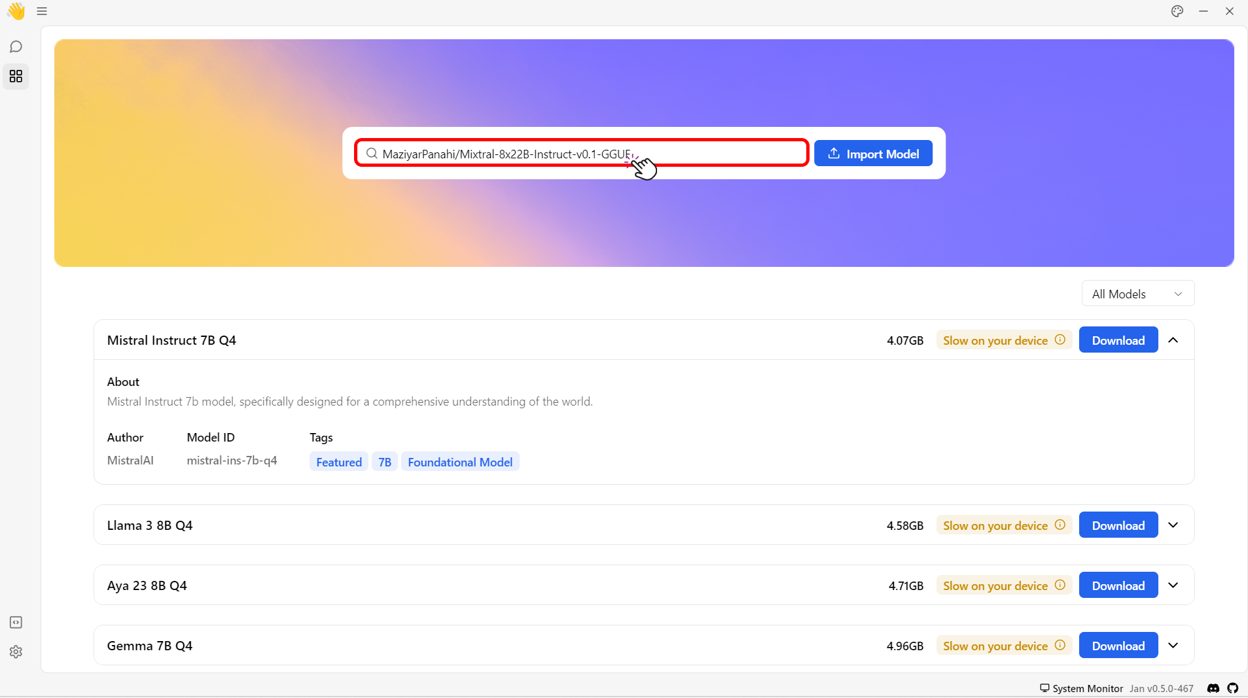Image resolution: width=1248 pixels, height=698 pixels.
Task: Click the 4.07GB size label
Action: coord(905,340)
